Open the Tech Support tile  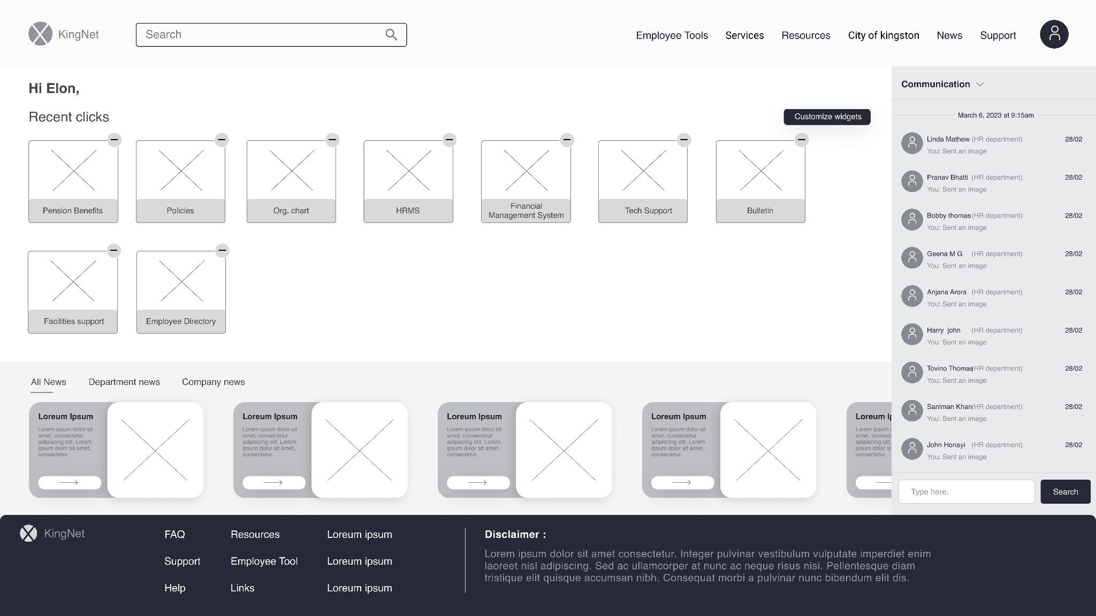click(643, 182)
